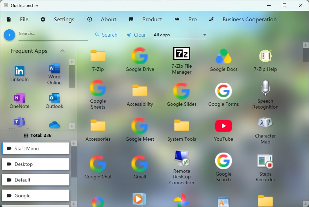Select the Google category
The image size is (309, 207).
click(36, 195)
